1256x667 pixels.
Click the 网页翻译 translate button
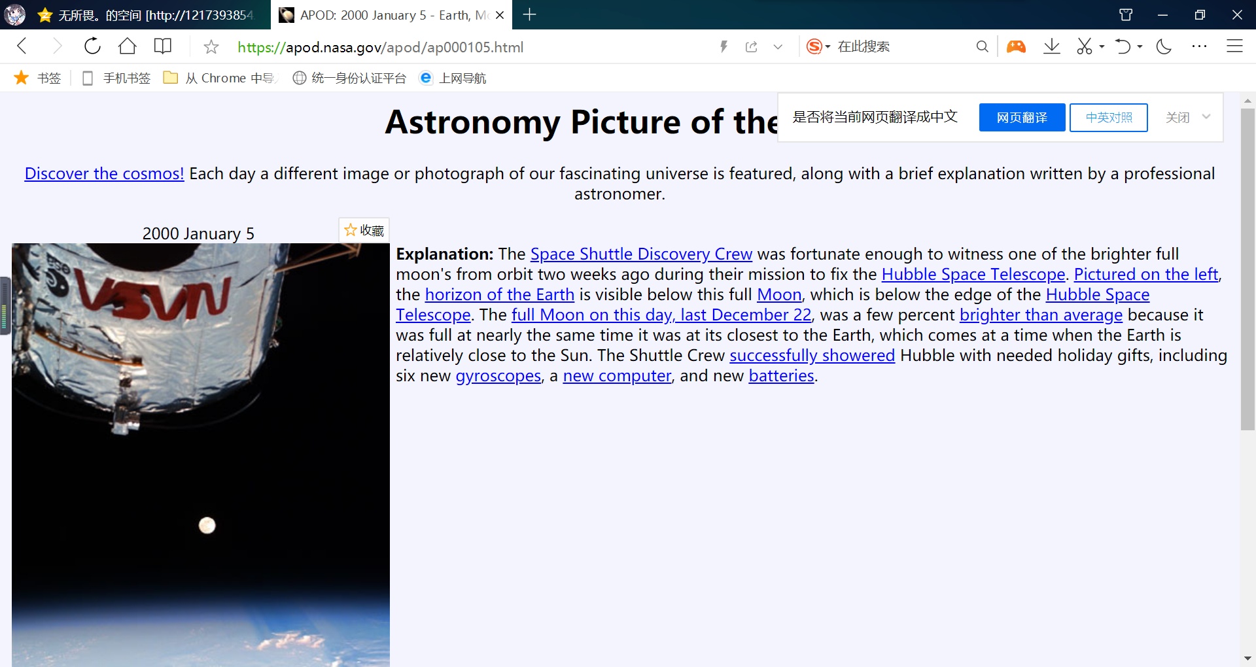point(1022,117)
